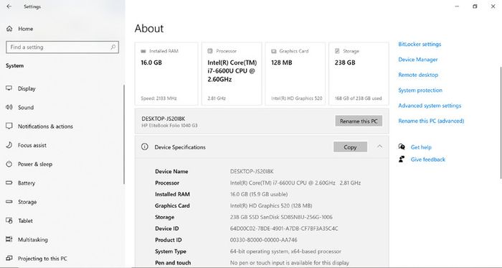Click Device ID value 64D00C02-78DE-4901-A7DB-CF7BF3A35C4C
The image size is (502, 268).
[x=284, y=228]
